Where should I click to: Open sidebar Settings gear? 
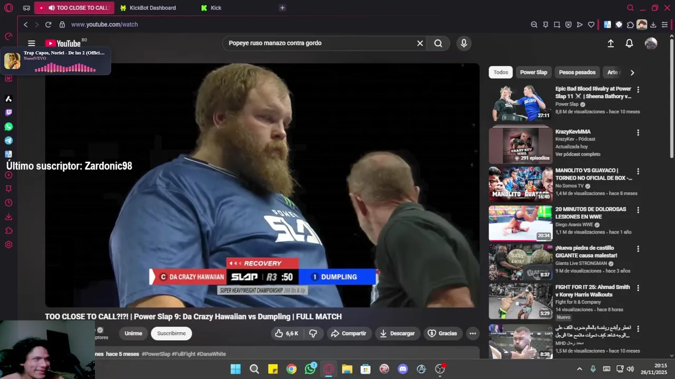8,245
